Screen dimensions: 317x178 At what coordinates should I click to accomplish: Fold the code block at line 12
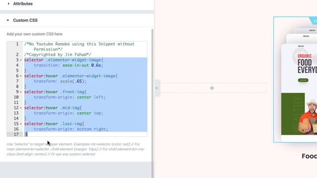21,108
